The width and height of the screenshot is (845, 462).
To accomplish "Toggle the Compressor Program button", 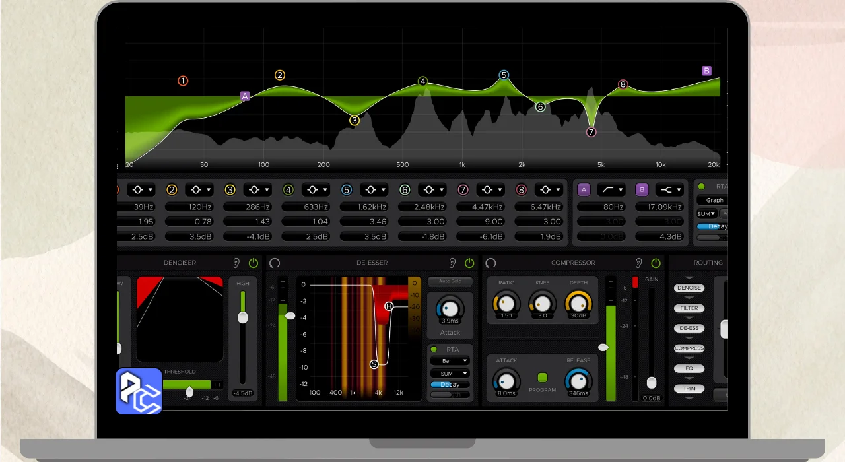I will point(543,378).
